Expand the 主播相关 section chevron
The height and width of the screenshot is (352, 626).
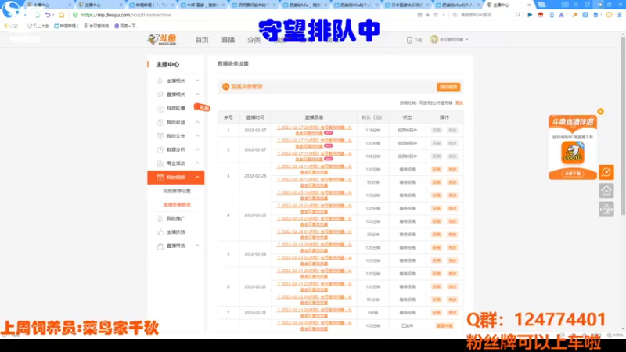[197, 81]
